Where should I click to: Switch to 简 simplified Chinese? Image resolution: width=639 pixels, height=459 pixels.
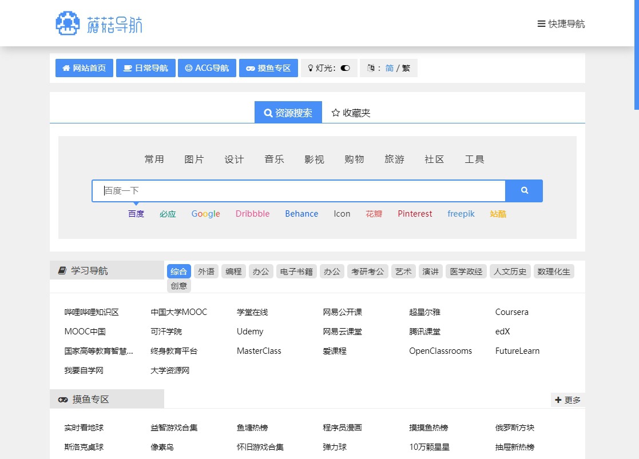tap(390, 68)
